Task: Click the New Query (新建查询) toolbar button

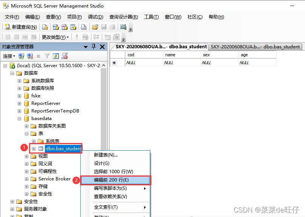Action: (x=21, y=27)
